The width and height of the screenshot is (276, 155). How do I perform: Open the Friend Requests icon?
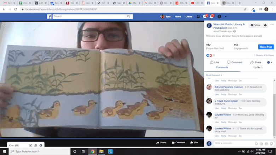coord(198,17)
